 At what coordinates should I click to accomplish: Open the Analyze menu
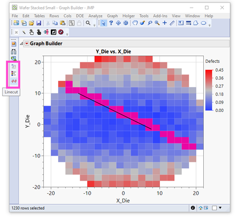95,16
